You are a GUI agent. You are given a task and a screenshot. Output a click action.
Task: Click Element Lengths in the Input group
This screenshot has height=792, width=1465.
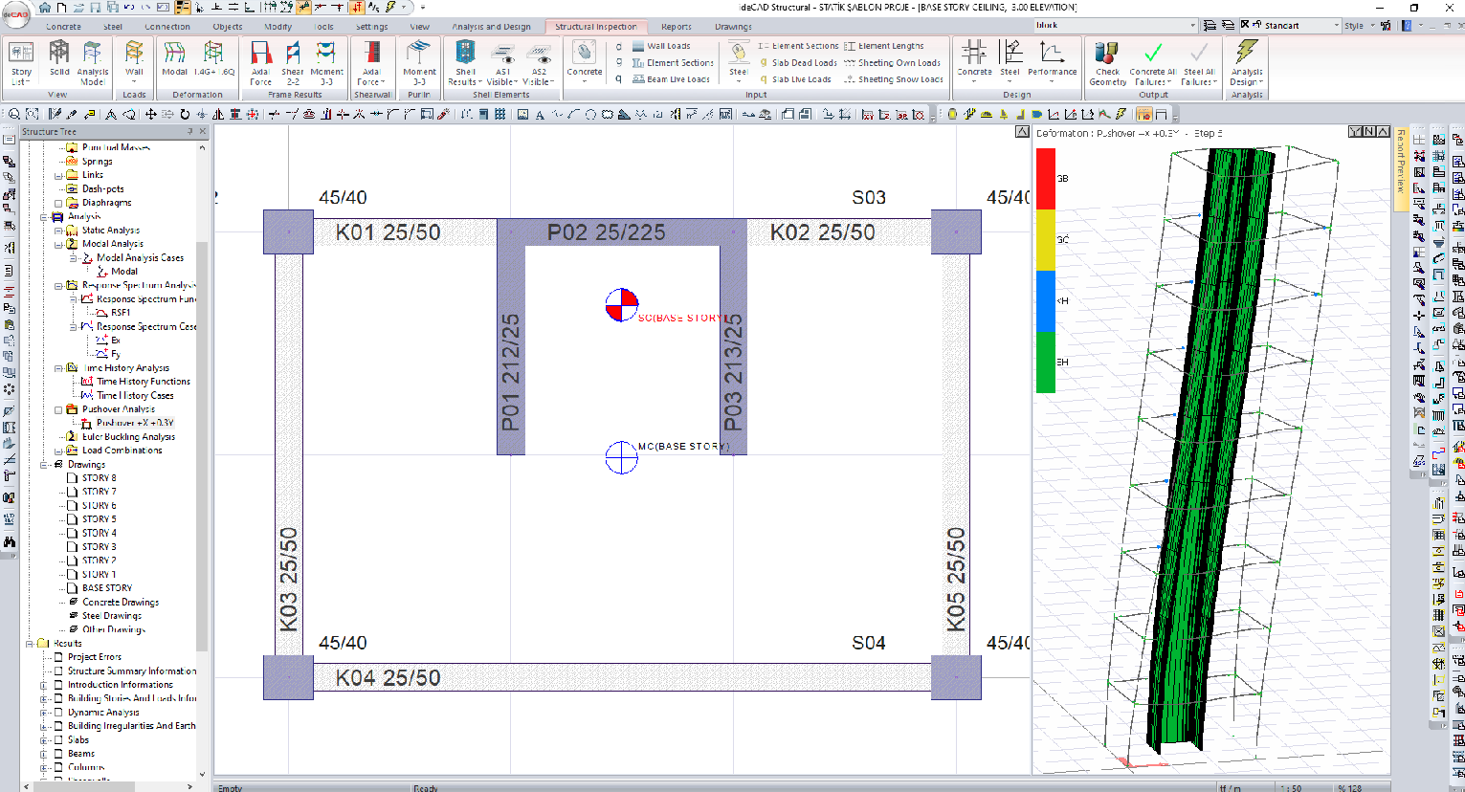point(890,45)
